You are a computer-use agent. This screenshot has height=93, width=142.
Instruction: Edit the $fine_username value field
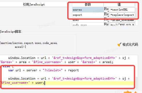point(122,20)
